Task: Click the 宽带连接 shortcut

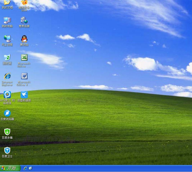Action: tap(24, 20)
